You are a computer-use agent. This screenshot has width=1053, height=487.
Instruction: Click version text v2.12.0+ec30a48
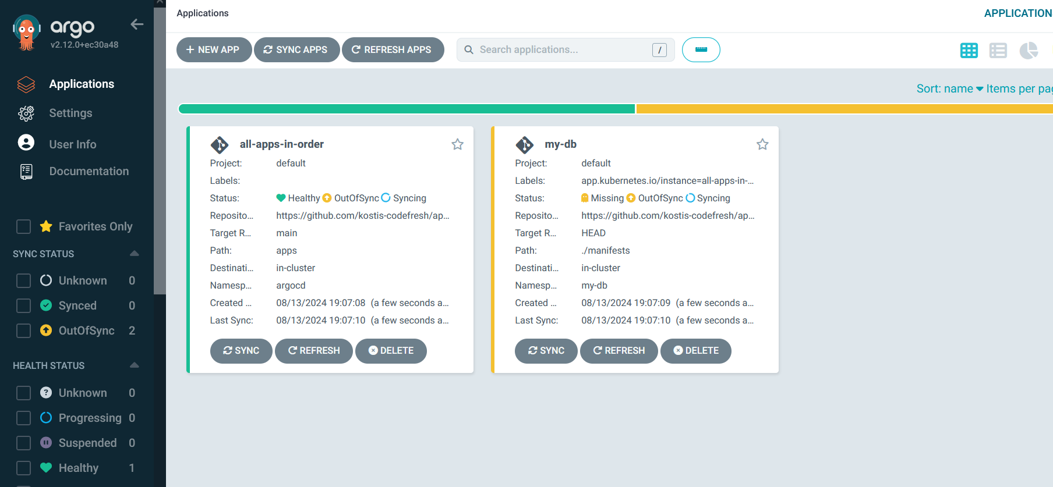(x=84, y=45)
